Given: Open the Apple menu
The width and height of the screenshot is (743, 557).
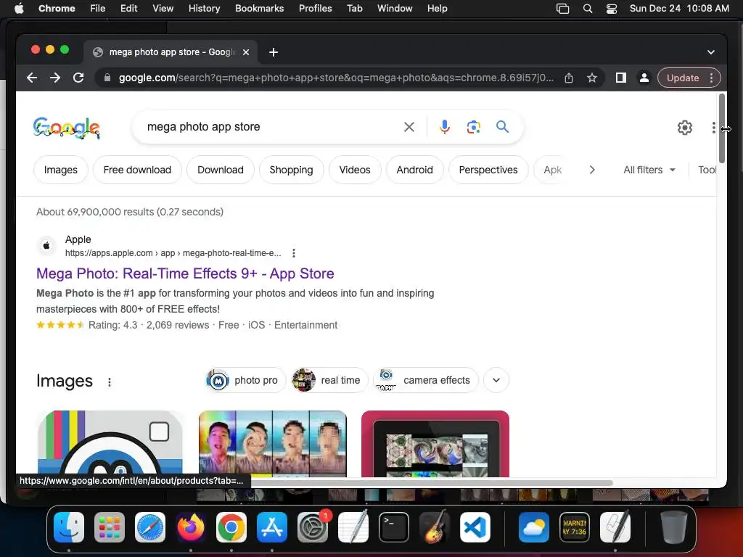Looking at the screenshot, I should 19,8.
